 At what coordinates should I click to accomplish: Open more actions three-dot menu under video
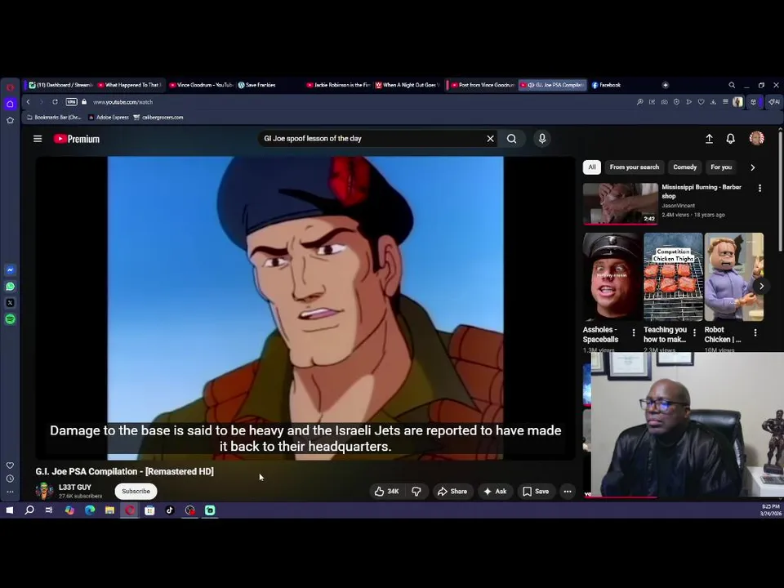coord(568,492)
